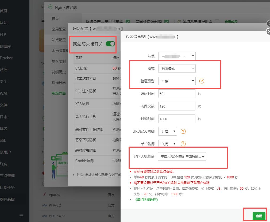Open 封锁历史 in the firewall menu

(59, 72)
